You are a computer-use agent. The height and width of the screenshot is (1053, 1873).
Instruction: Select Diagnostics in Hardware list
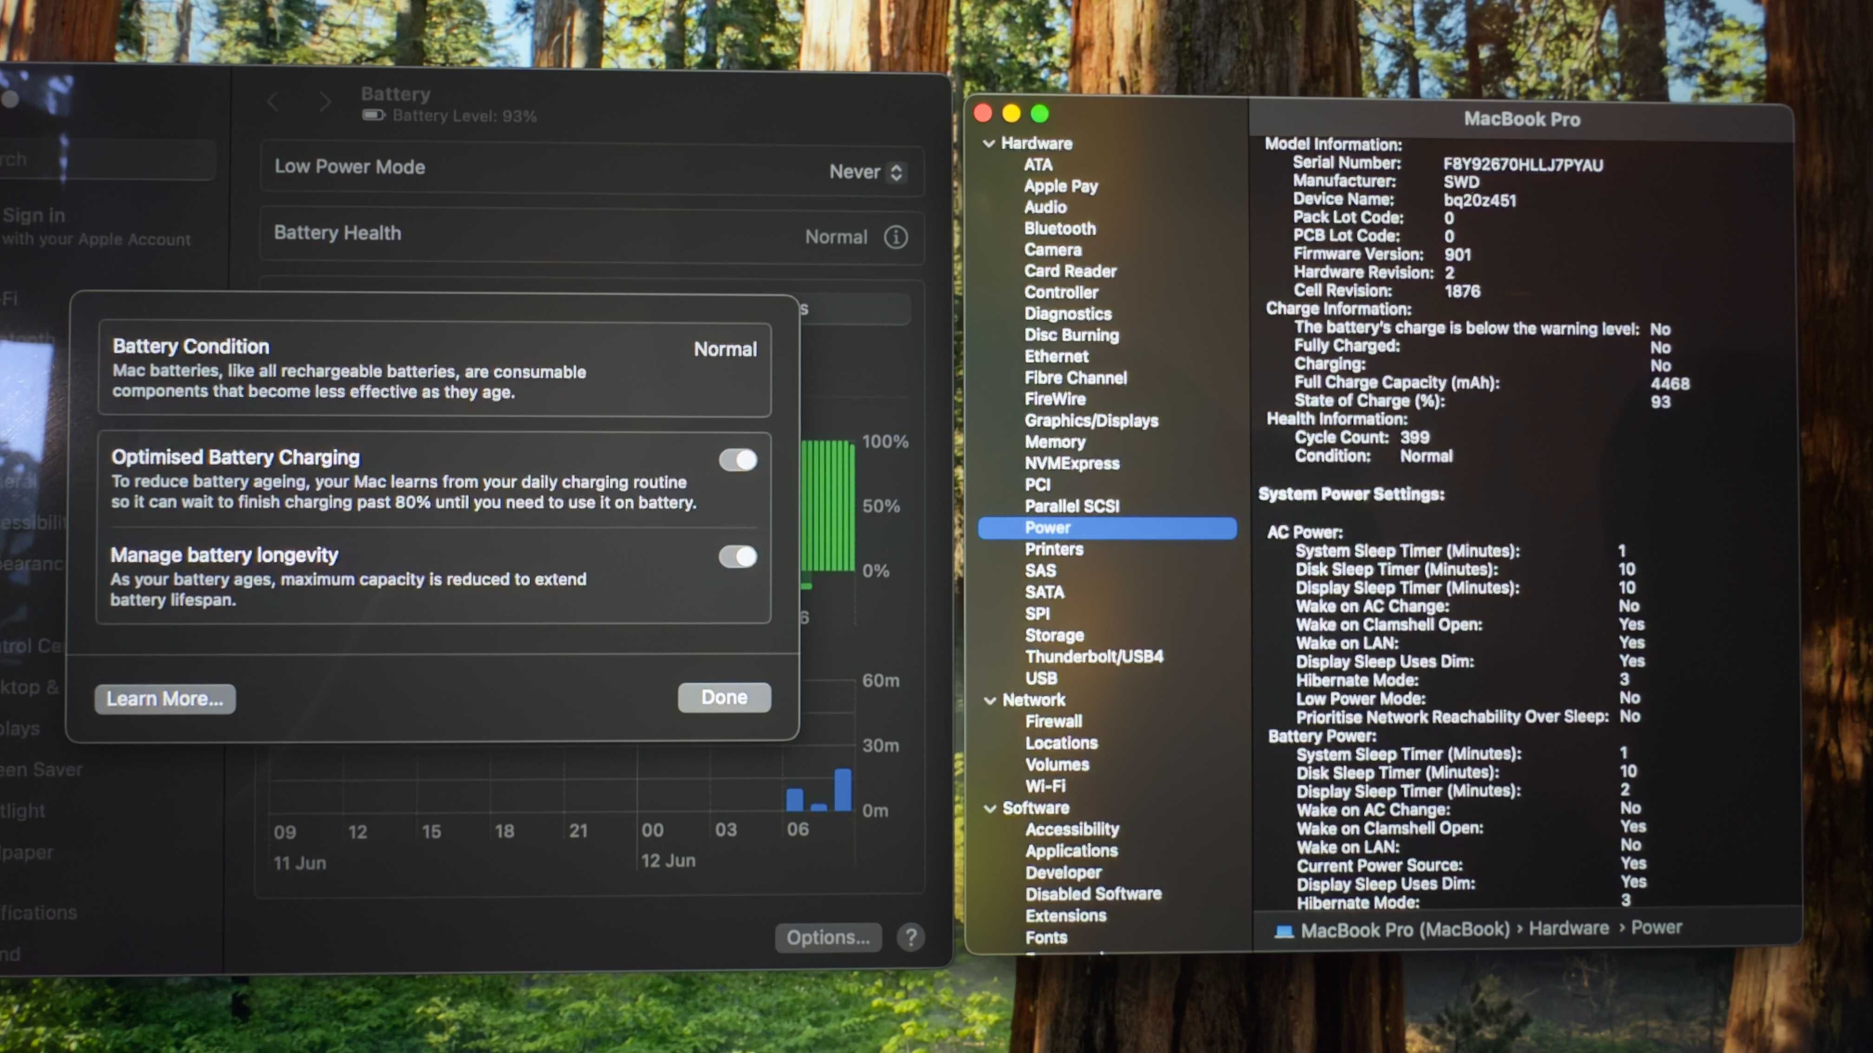click(x=1068, y=314)
